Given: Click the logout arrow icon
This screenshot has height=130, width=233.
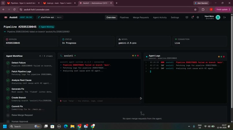Looking at the screenshot, I should click(x=225, y=18).
